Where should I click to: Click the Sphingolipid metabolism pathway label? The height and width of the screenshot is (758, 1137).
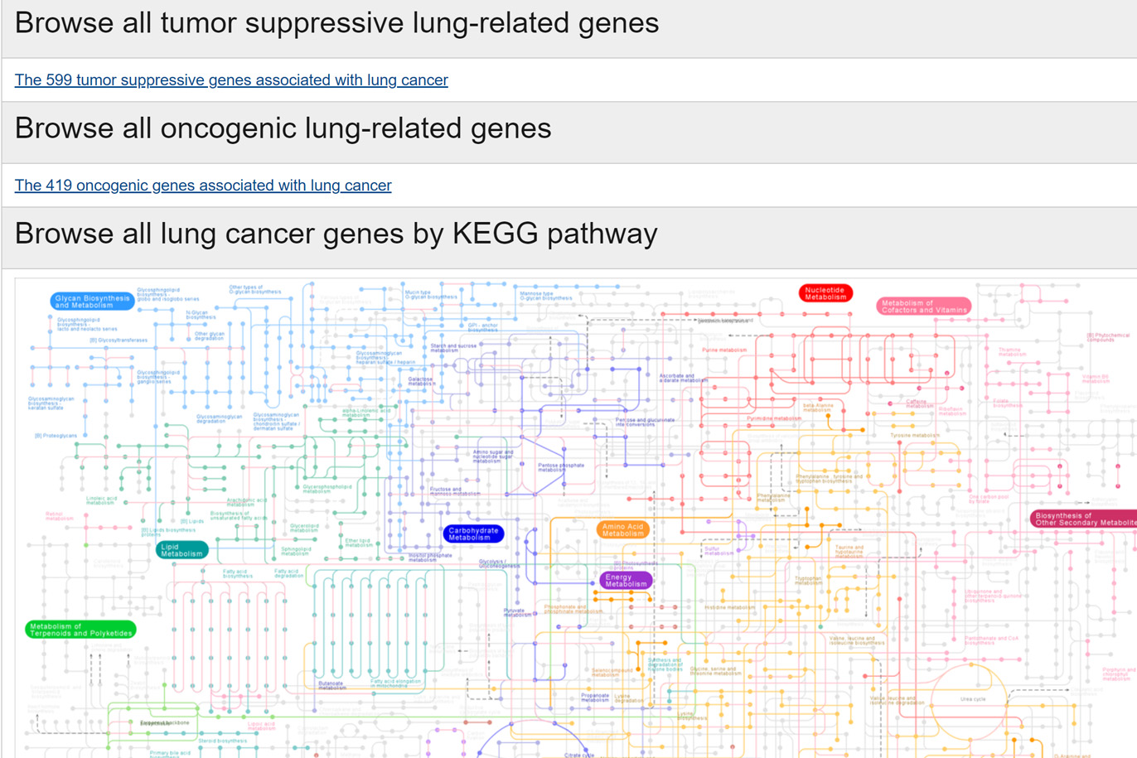point(295,551)
